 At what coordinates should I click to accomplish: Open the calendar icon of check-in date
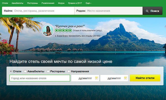point(97,78)
